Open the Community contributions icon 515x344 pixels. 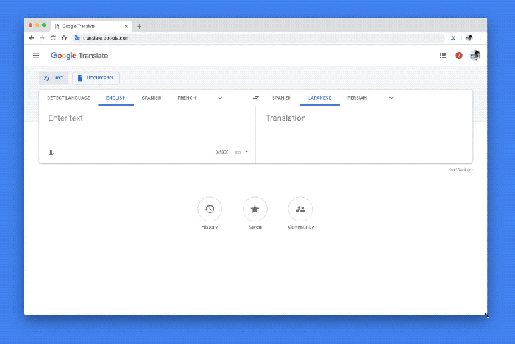pos(300,209)
